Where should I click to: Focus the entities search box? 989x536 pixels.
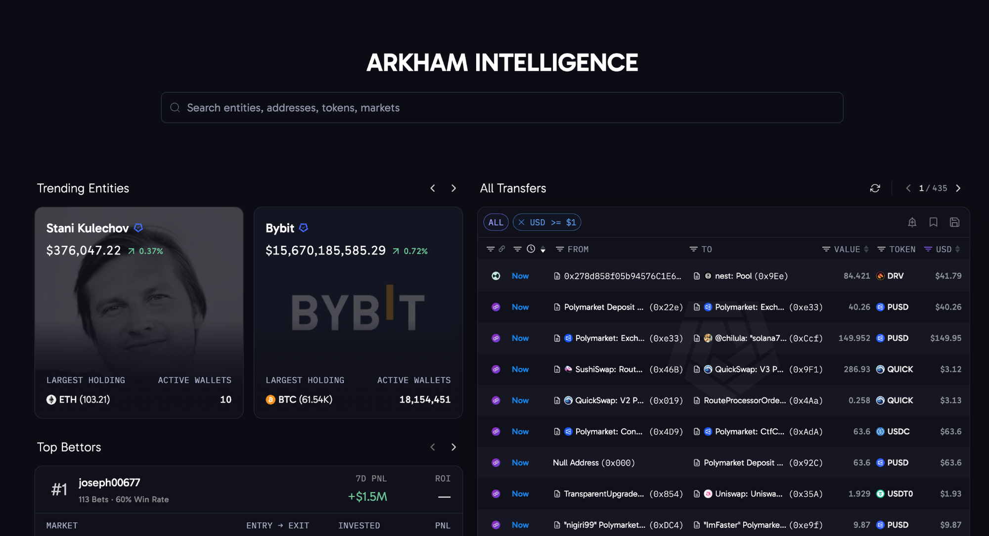(x=502, y=107)
